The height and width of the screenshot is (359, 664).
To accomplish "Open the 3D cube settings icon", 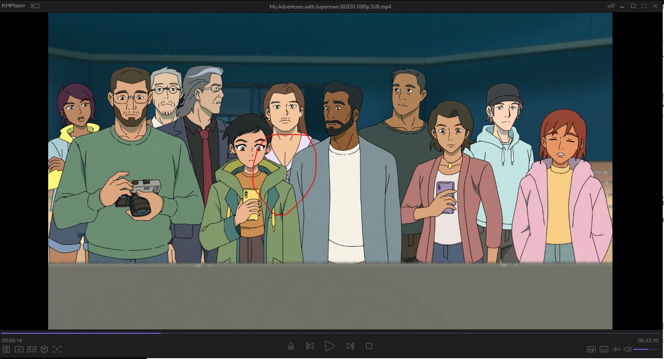I will tap(44, 349).
